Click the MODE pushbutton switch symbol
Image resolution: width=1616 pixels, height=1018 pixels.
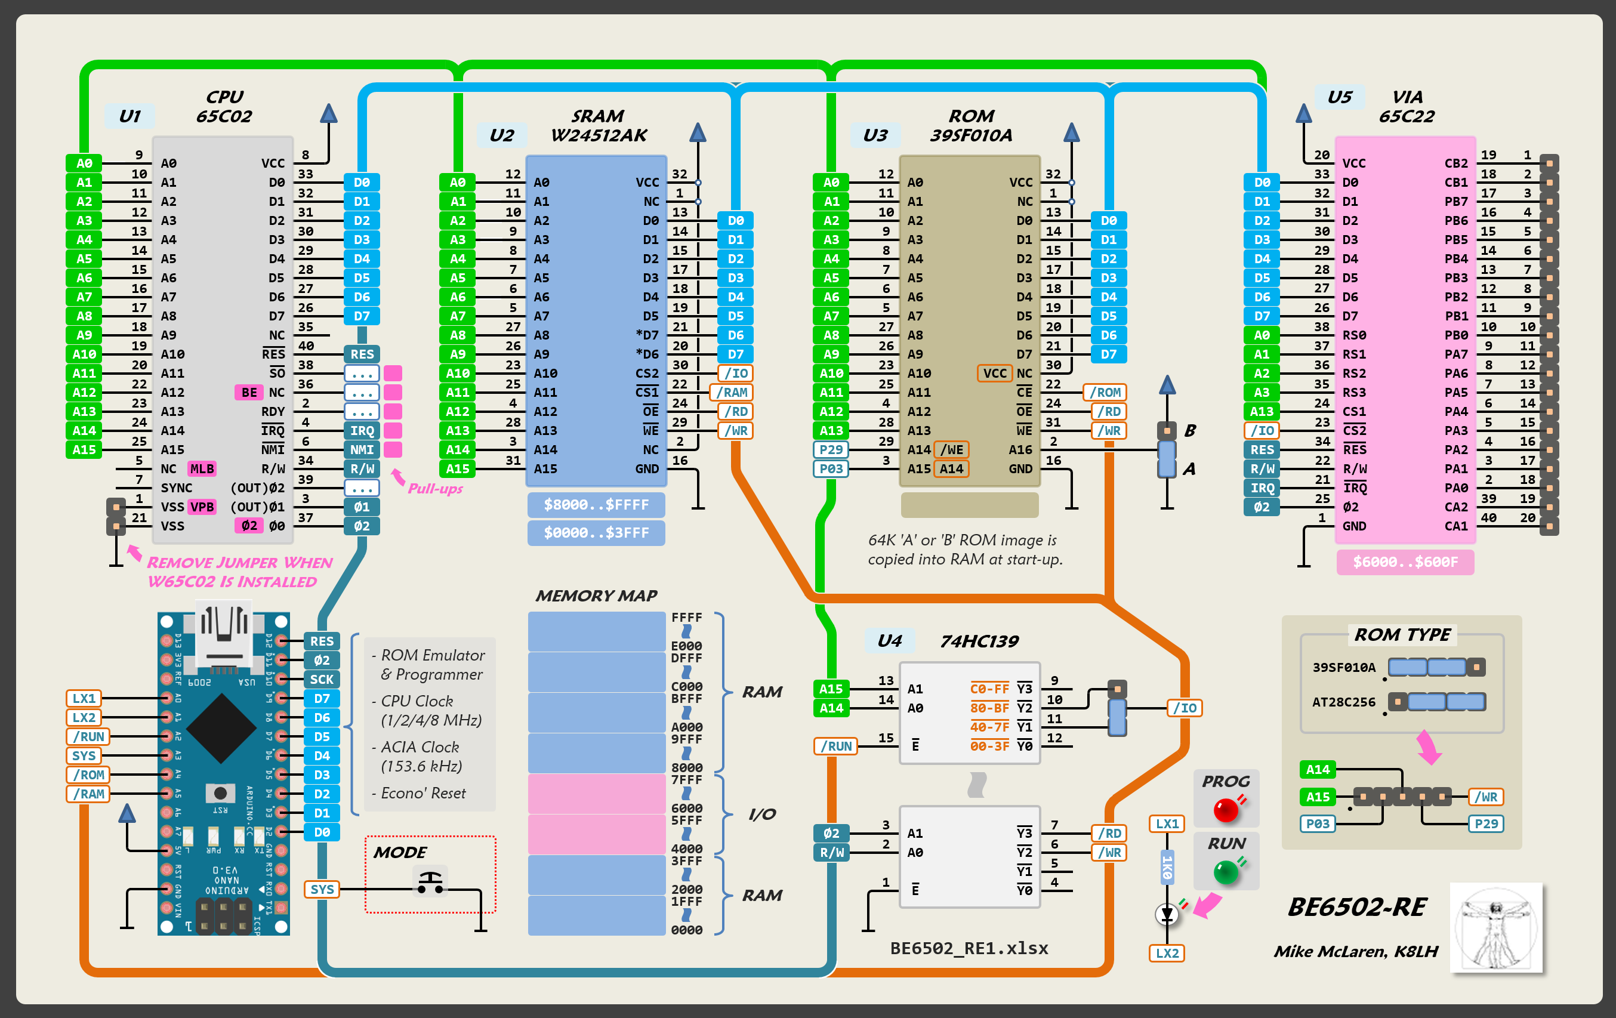tap(430, 883)
